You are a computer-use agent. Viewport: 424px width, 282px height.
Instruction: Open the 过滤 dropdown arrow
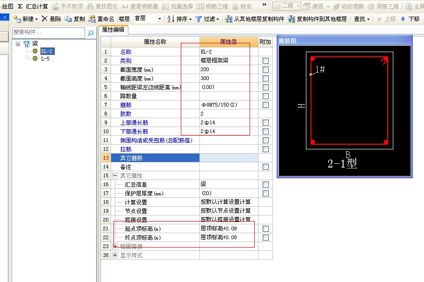point(218,19)
